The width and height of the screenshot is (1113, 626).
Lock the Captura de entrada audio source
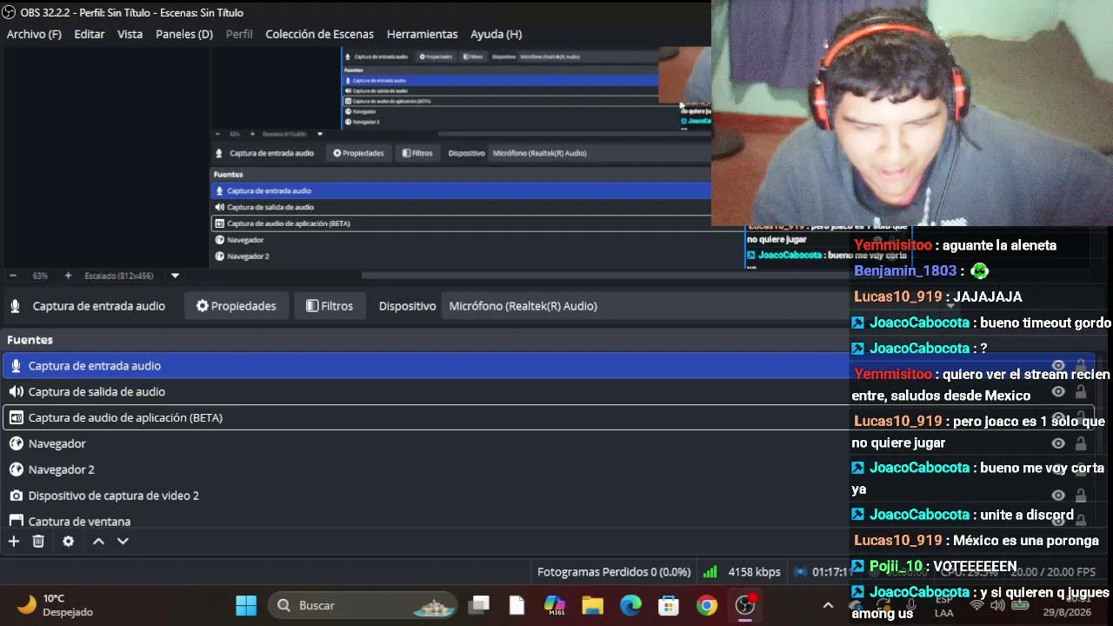(1081, 366)
